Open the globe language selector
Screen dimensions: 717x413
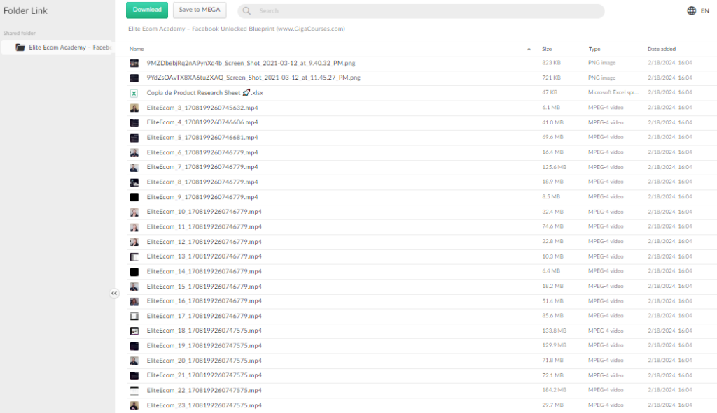point(692,10)
